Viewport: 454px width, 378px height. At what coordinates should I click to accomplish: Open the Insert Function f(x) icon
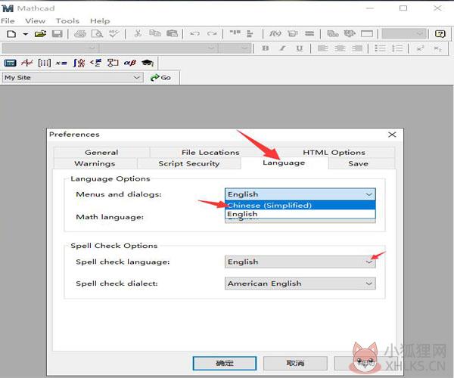tap(275, 33)
